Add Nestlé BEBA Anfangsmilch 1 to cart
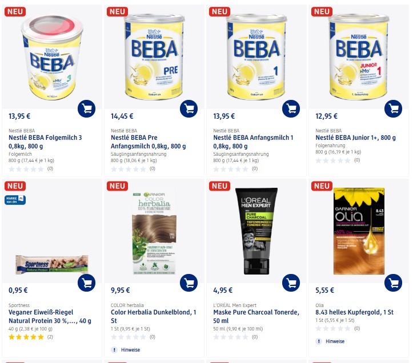The image size is (413, 363). pos(291,108)
